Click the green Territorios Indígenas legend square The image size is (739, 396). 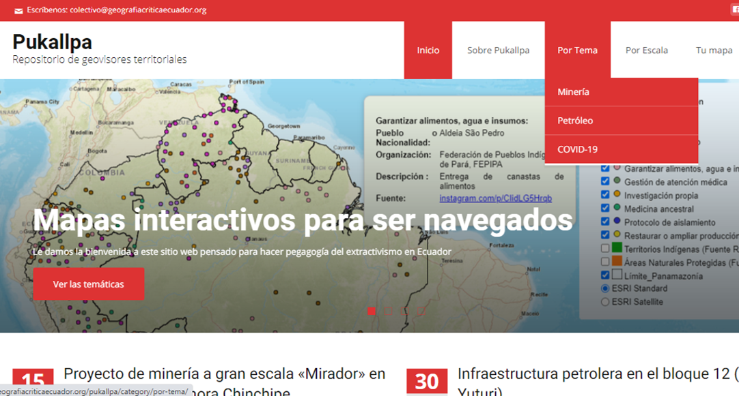click(617, 249)
